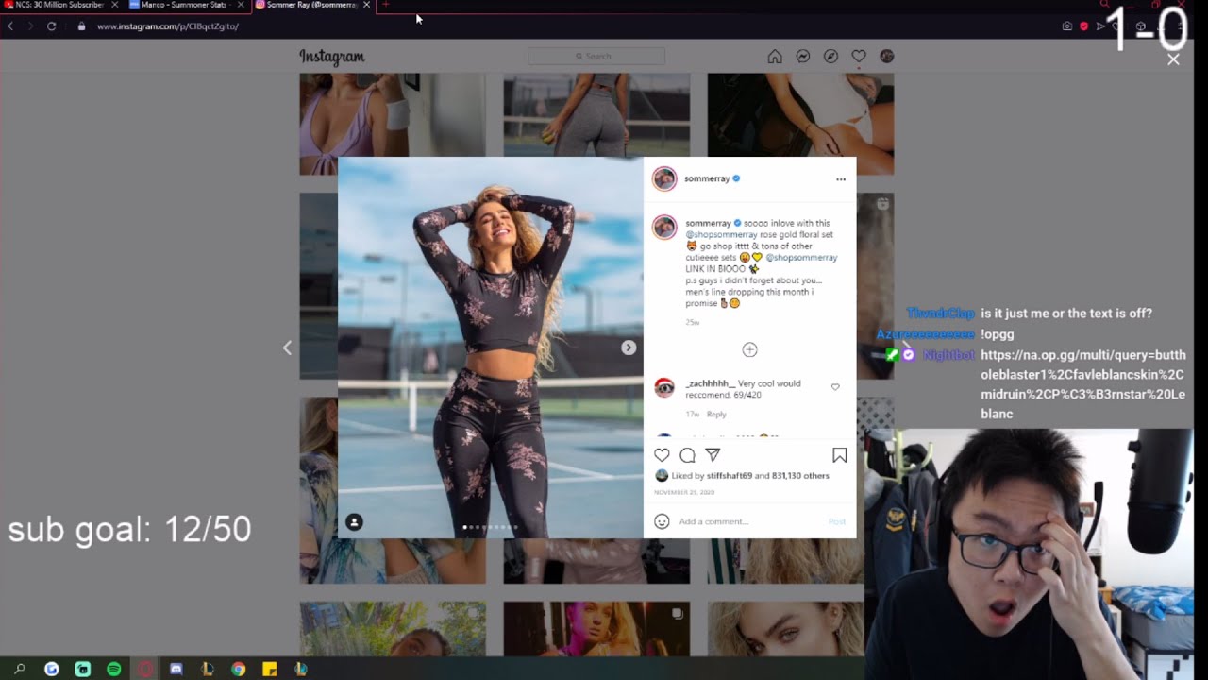Click the Instagram logo
The height and width of the screenshot is (680, 1208).
click(331, 57)
